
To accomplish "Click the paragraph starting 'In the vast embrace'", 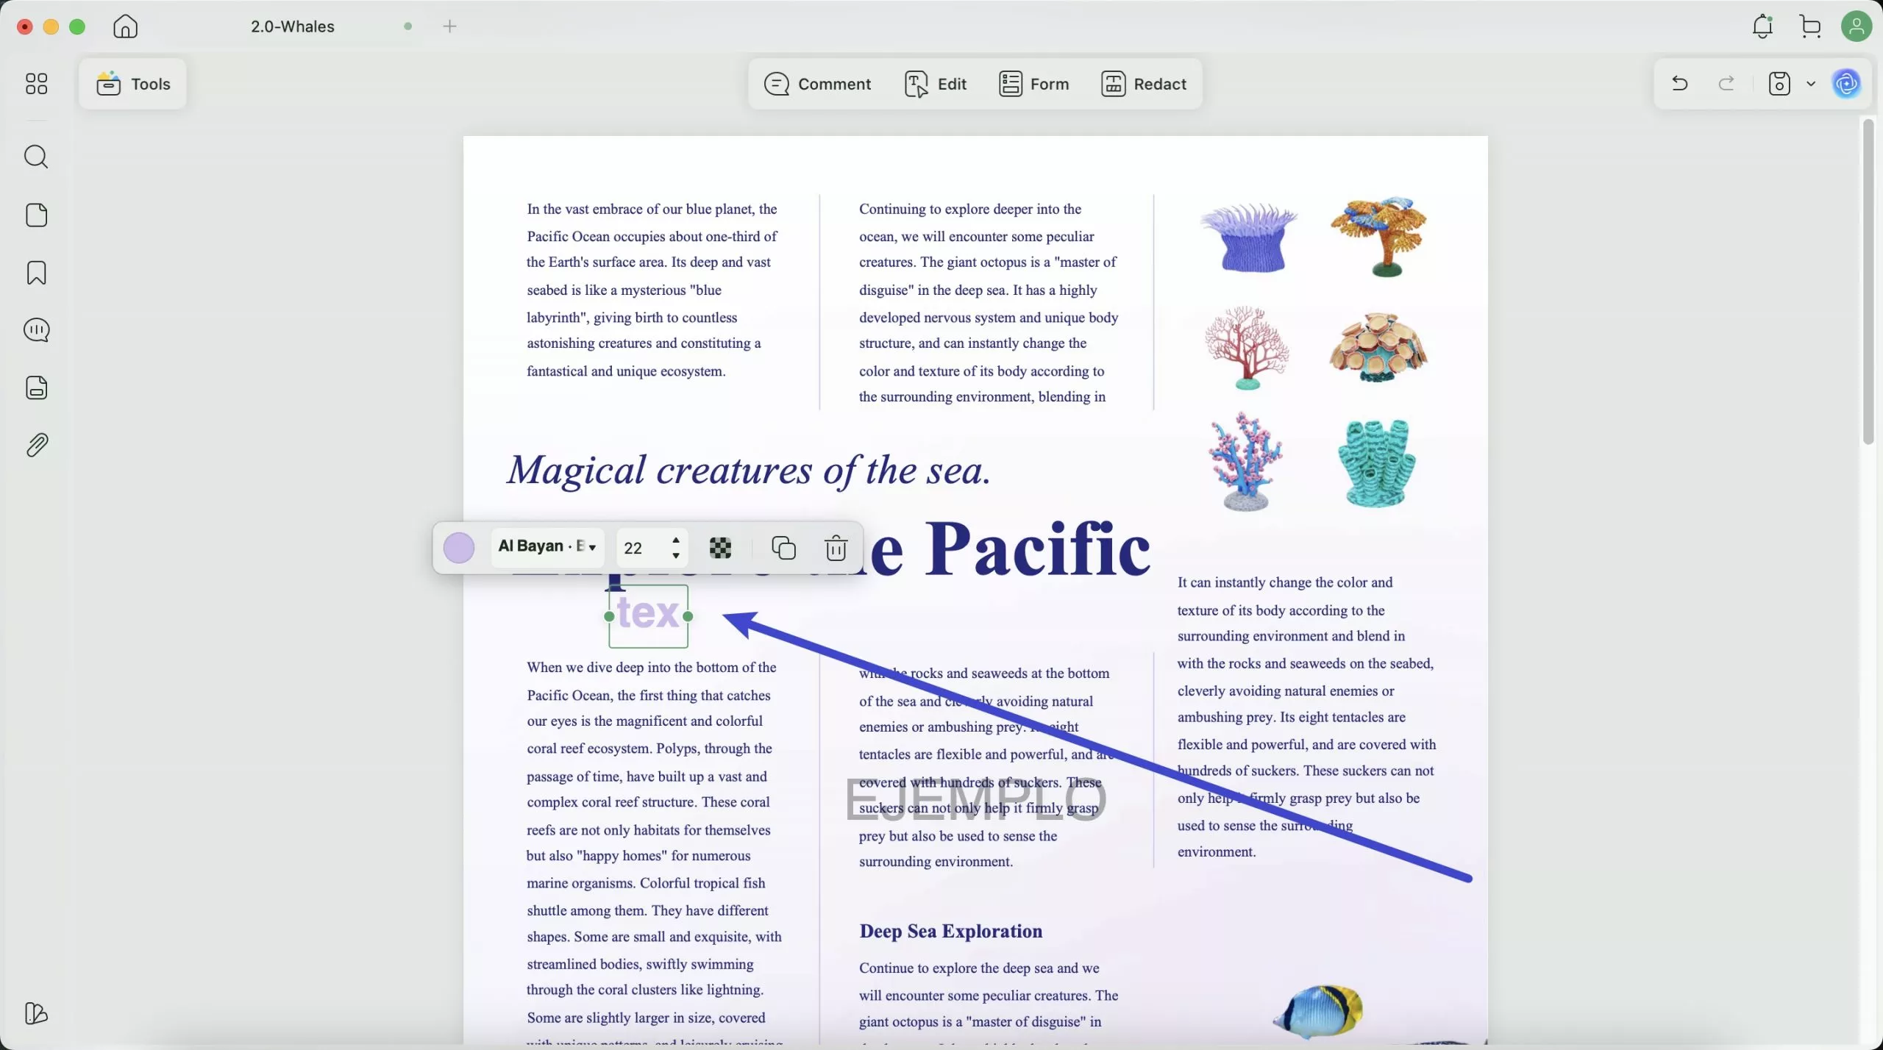I will pyautogui.click(x=652, y=290).
